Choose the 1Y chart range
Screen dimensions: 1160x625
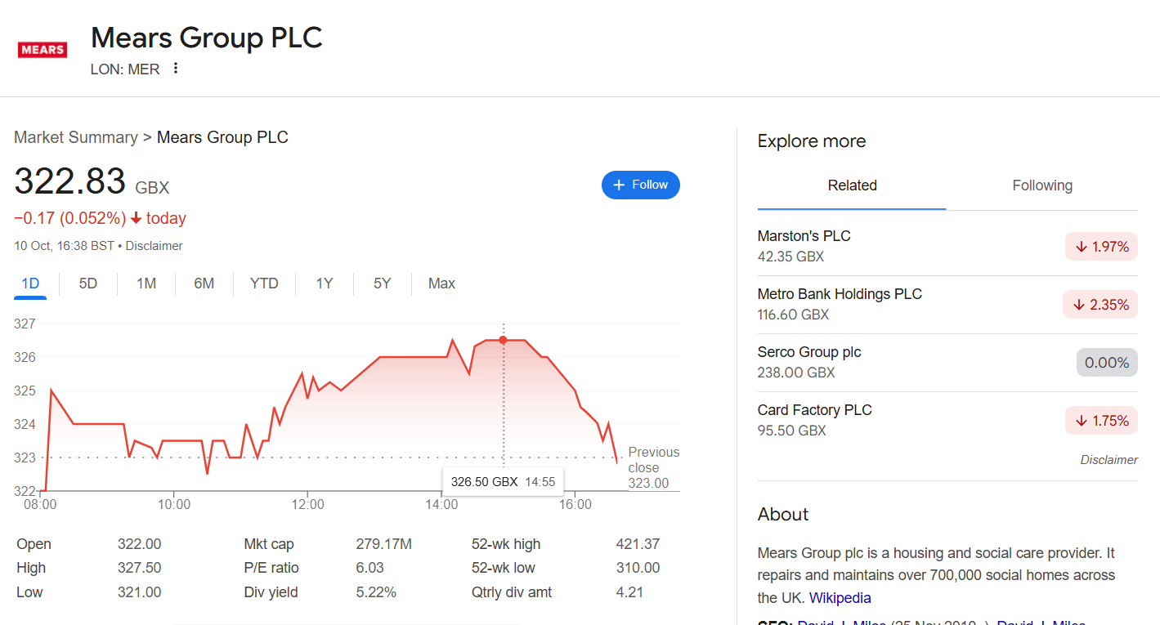[325, 283]
